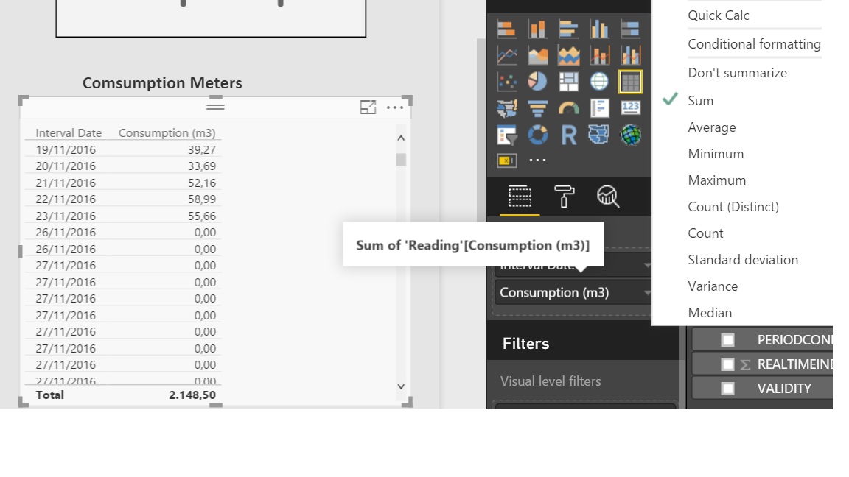Pick the 100% stacked bar chart visual

(630, 29)
